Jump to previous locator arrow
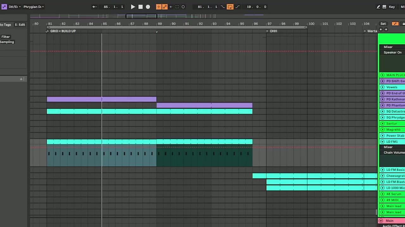This screenshot has width=405, height=227. click(x=381, y=29)
